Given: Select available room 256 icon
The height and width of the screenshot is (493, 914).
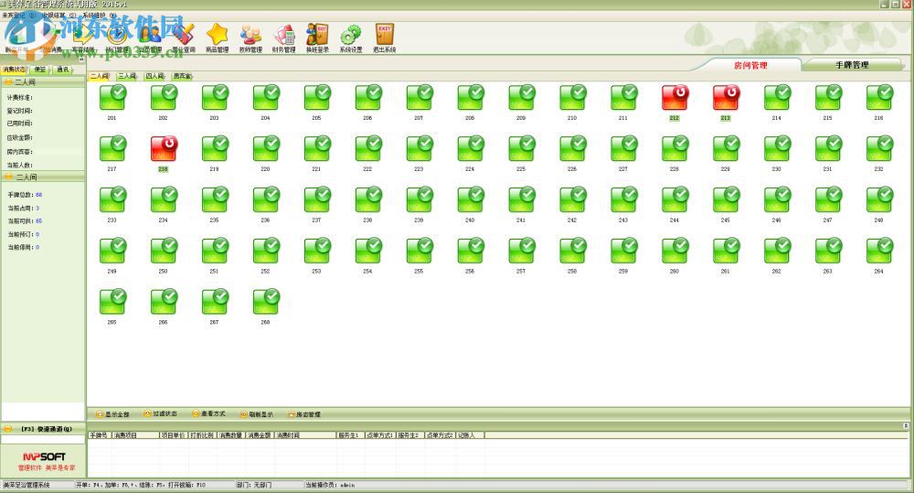Looking at the screenshot, I should (471, 251).
